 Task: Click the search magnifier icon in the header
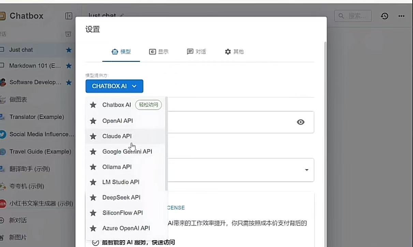[341, 16]
